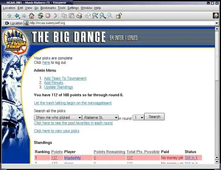Viewport: 221px width, 170px height.
Task: Click bigdaddy's 'Still In It' status link
Action: (191, 158)
